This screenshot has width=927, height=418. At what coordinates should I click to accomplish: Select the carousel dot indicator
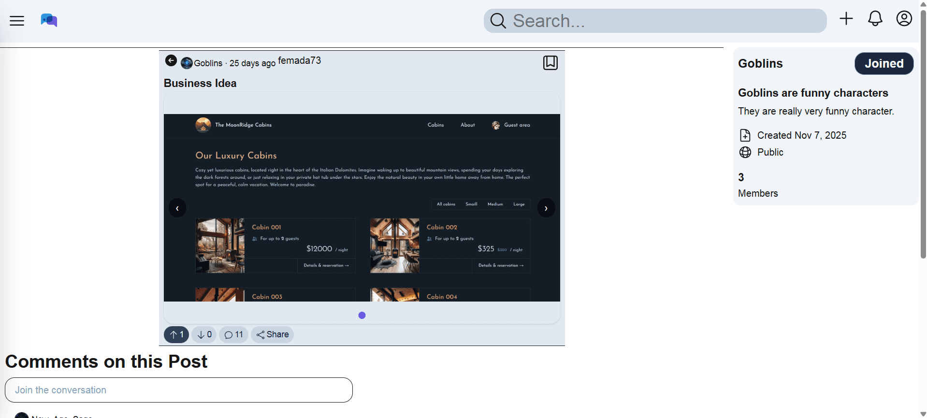point(362,315)
